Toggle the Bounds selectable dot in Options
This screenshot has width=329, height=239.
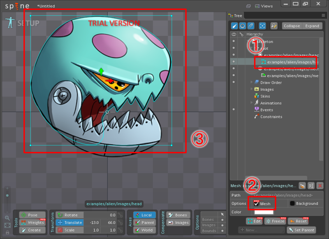pos(222,231)
